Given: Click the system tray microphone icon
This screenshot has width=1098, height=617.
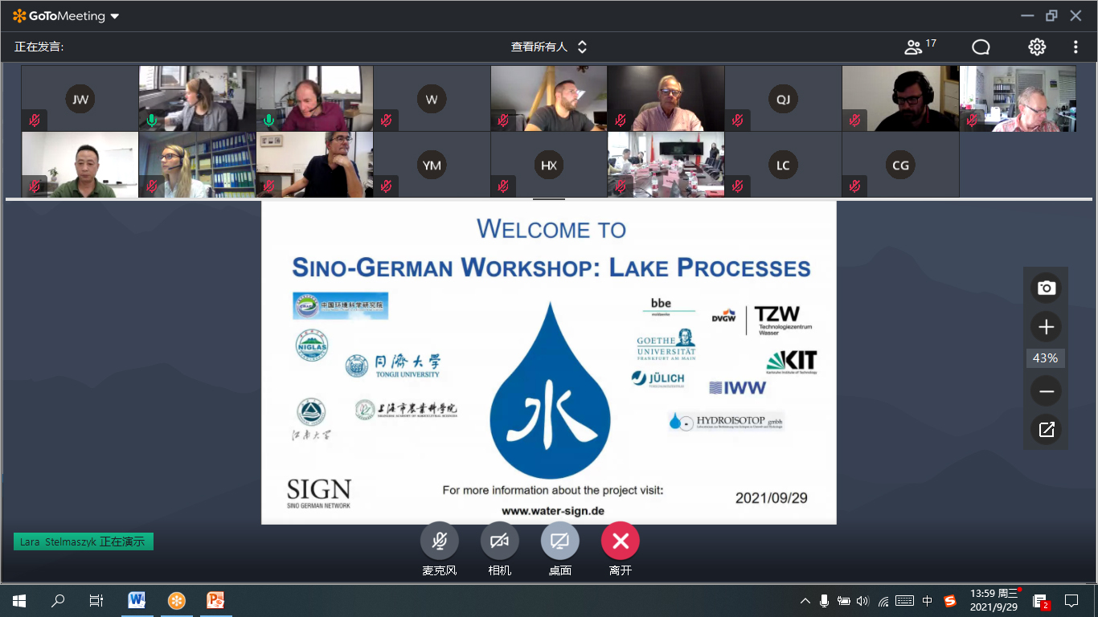Looking at the screenshot, I should pos(824,601).
